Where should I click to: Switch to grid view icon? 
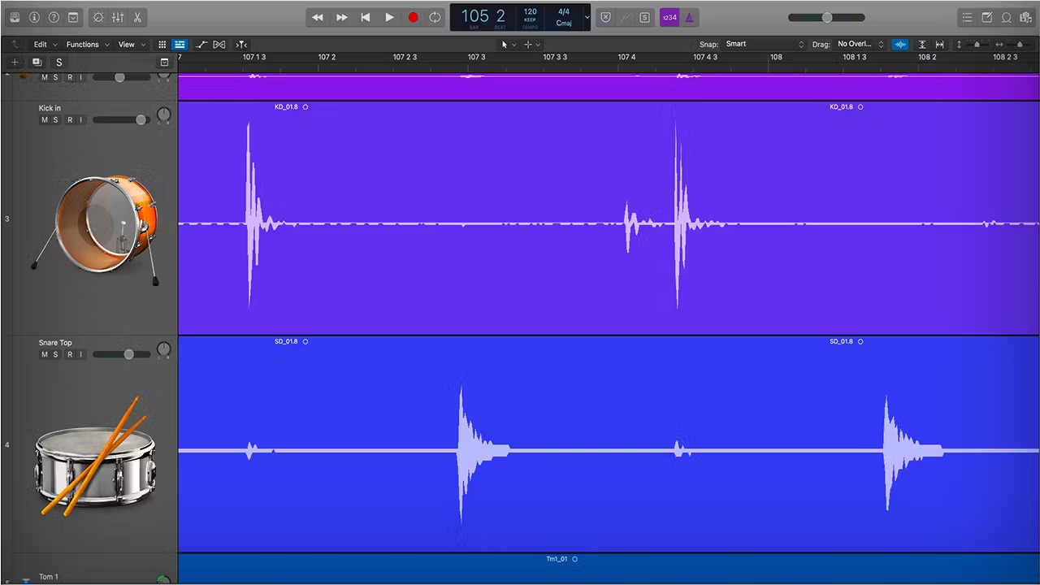(x=162, y=45)
